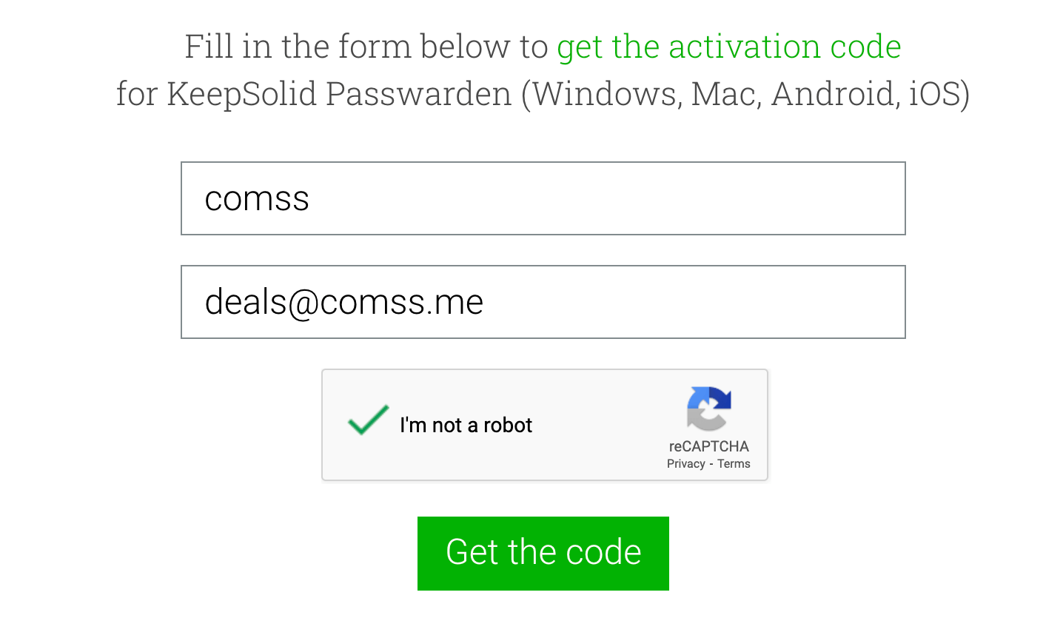The image size is (1063, 635).
Task: Click the word "for" starting the second line
Action: click(136, 94)
